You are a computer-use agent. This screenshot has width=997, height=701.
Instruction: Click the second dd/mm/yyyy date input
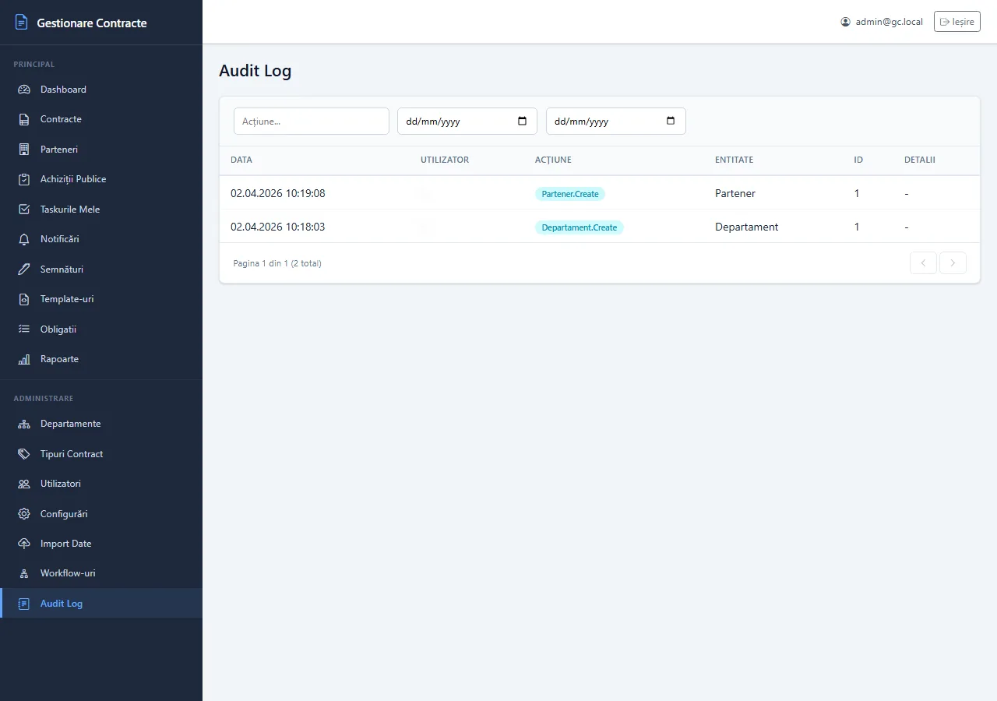tap(616, 121)
